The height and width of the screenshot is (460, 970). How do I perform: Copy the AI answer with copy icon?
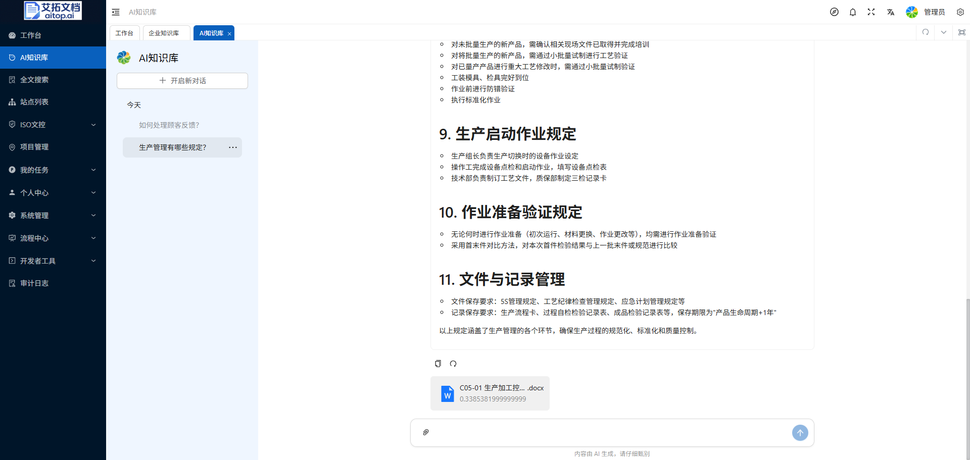[438, 364]
